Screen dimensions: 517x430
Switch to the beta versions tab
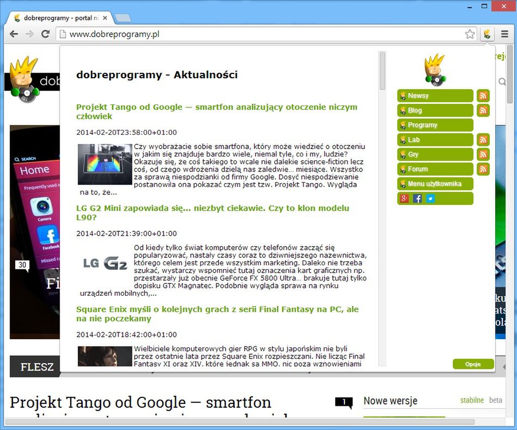click(x=496, y=400)
